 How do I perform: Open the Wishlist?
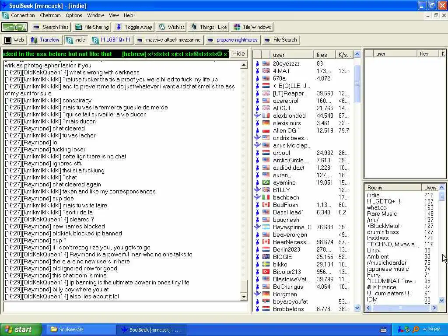point(171,27)
